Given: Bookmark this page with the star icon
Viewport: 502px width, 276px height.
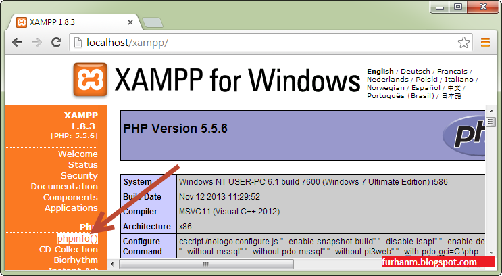Looking at the screenshot, I should [463, 43].
